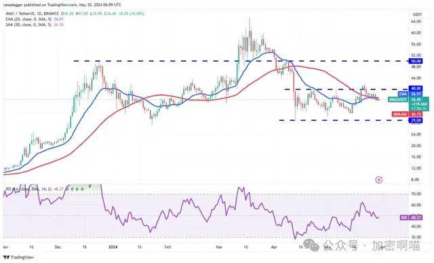434x263 pixels.
Task: Select the SMA (50, close) legend entry
Action: (x=35, y=24)
